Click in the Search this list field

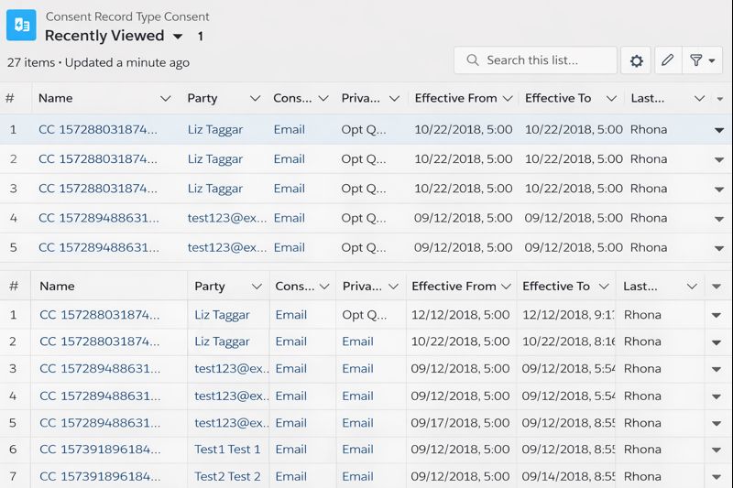coord(545,60)
